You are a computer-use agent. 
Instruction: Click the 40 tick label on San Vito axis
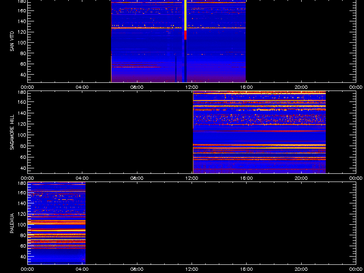[23, 75]
